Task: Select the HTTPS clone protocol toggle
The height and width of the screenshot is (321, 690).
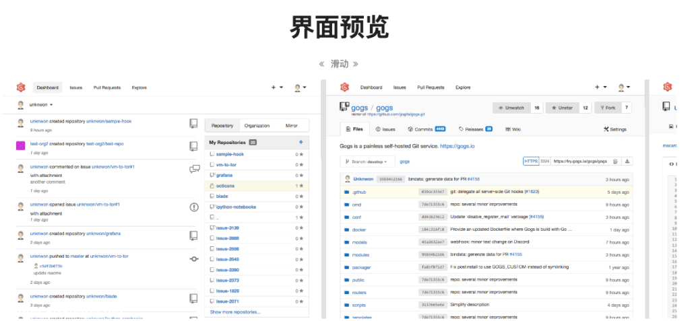Action: pos(531,162)
